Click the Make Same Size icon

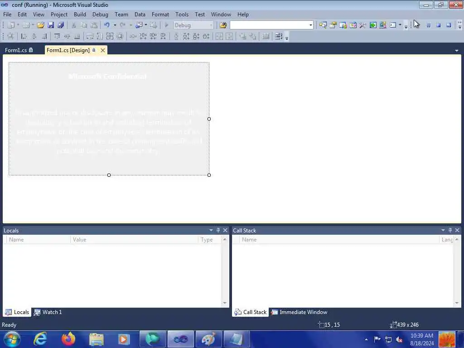[110, 36]
